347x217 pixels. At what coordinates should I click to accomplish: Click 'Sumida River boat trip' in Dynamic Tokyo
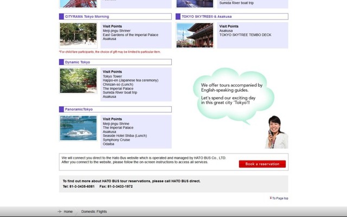click(x=120, y=92)
